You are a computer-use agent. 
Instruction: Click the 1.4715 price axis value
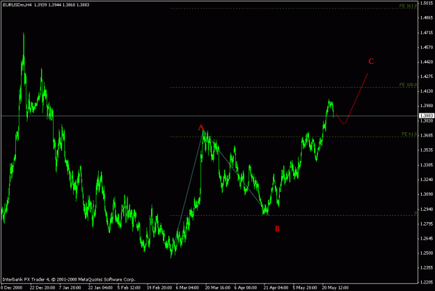click(x=427, y=33)
